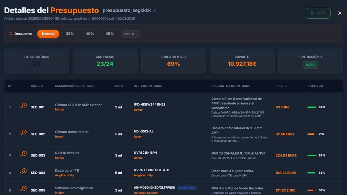Click the Otro % button
Image resolution: width=347 pixels, height=195 pixels.
130,34
